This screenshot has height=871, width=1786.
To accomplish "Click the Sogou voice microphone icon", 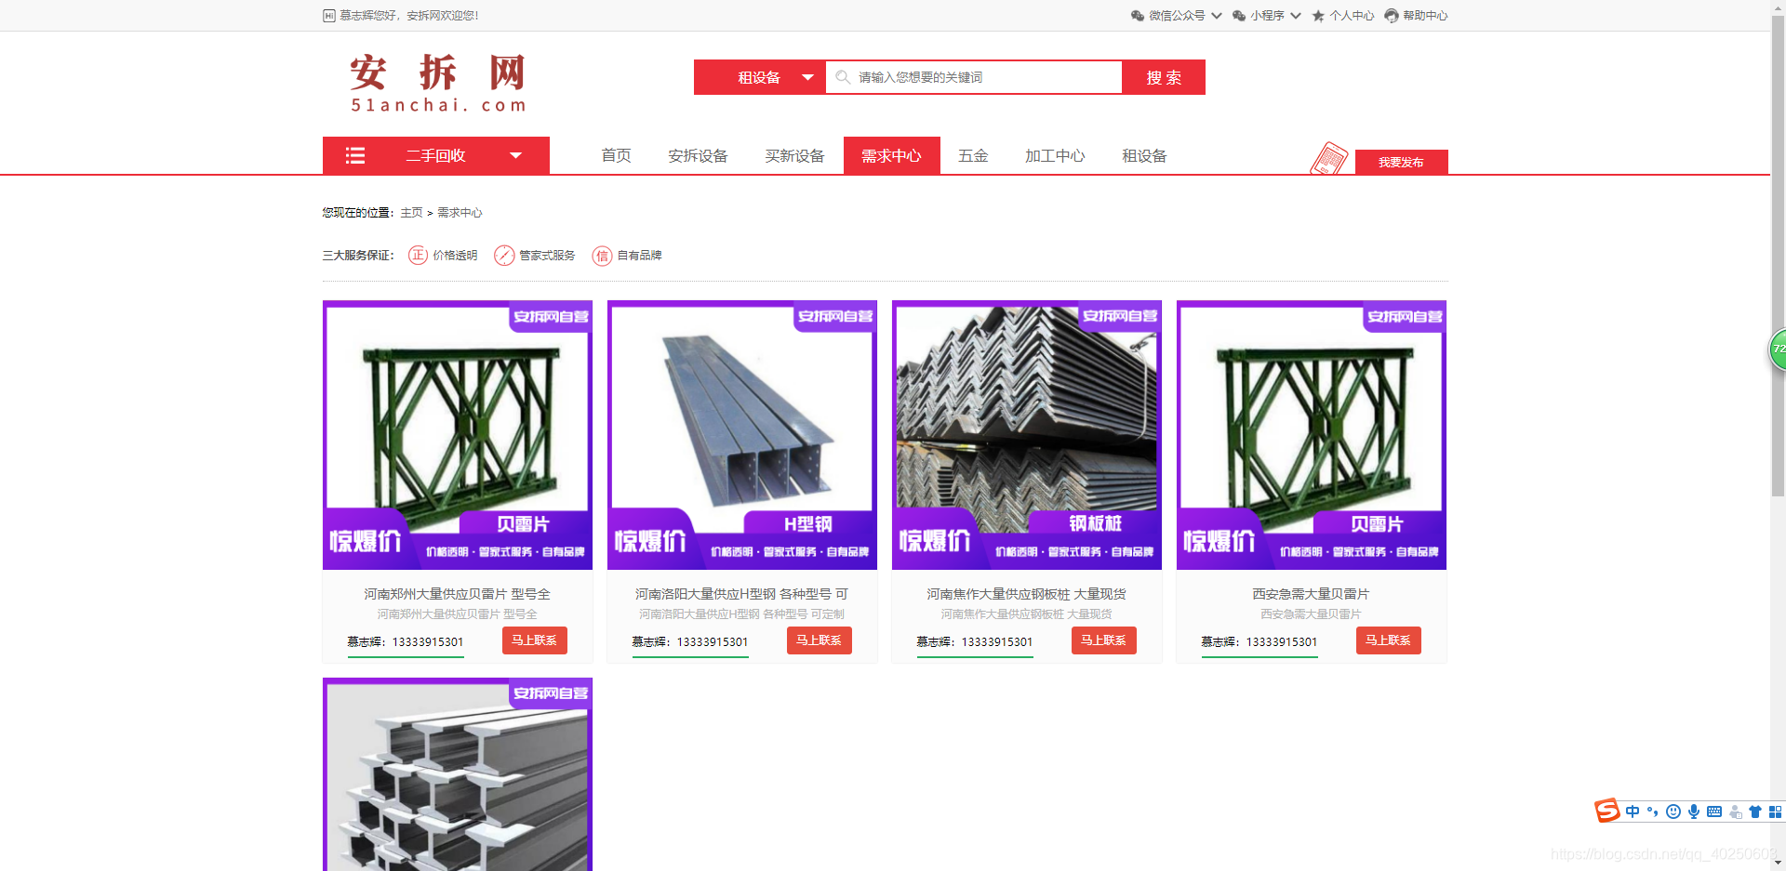I will coord(1694,812).
